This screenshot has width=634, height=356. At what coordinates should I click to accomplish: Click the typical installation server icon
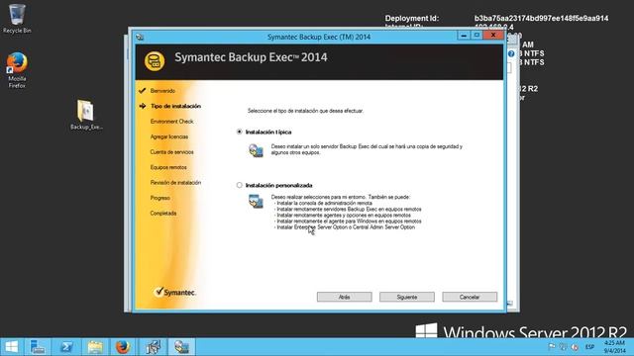coord(256,150)
